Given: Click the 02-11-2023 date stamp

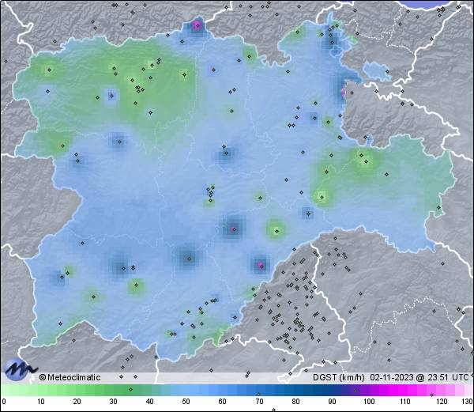Looking at the screenshot, I should tap(392, 377).
